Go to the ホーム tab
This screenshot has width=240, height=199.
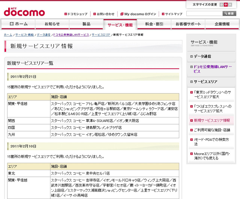tap(18, 24)
